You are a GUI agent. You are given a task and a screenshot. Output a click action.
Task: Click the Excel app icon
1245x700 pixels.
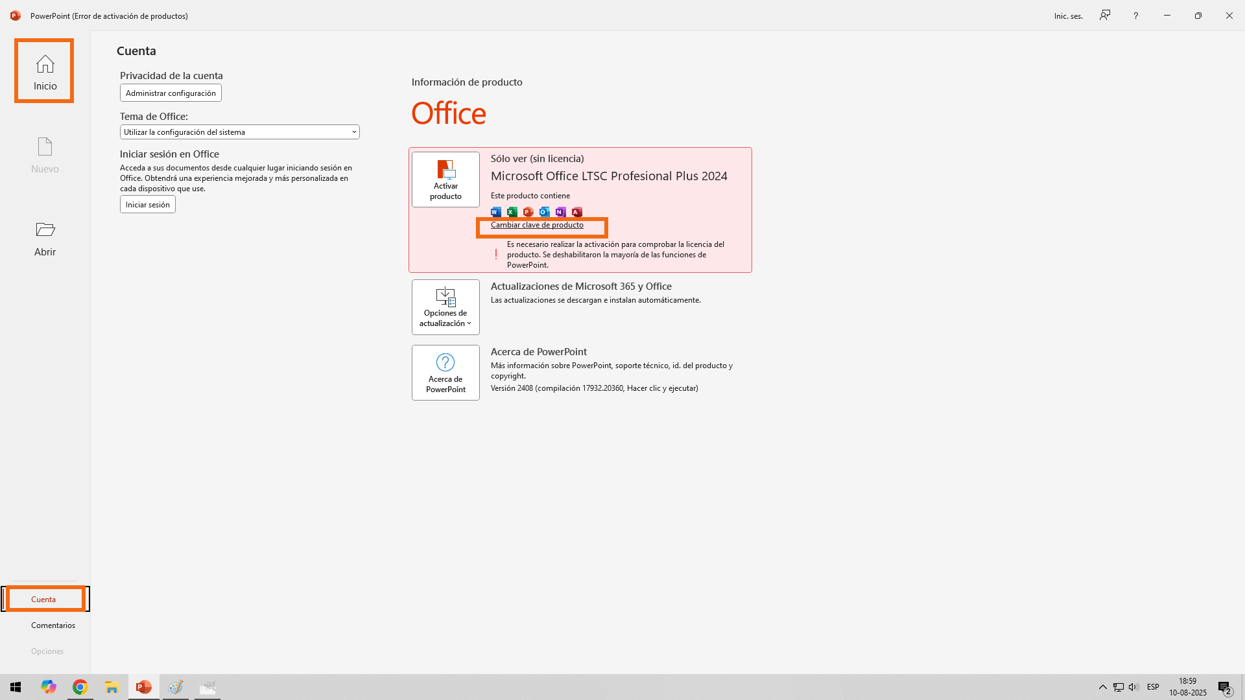click(512, 212)
